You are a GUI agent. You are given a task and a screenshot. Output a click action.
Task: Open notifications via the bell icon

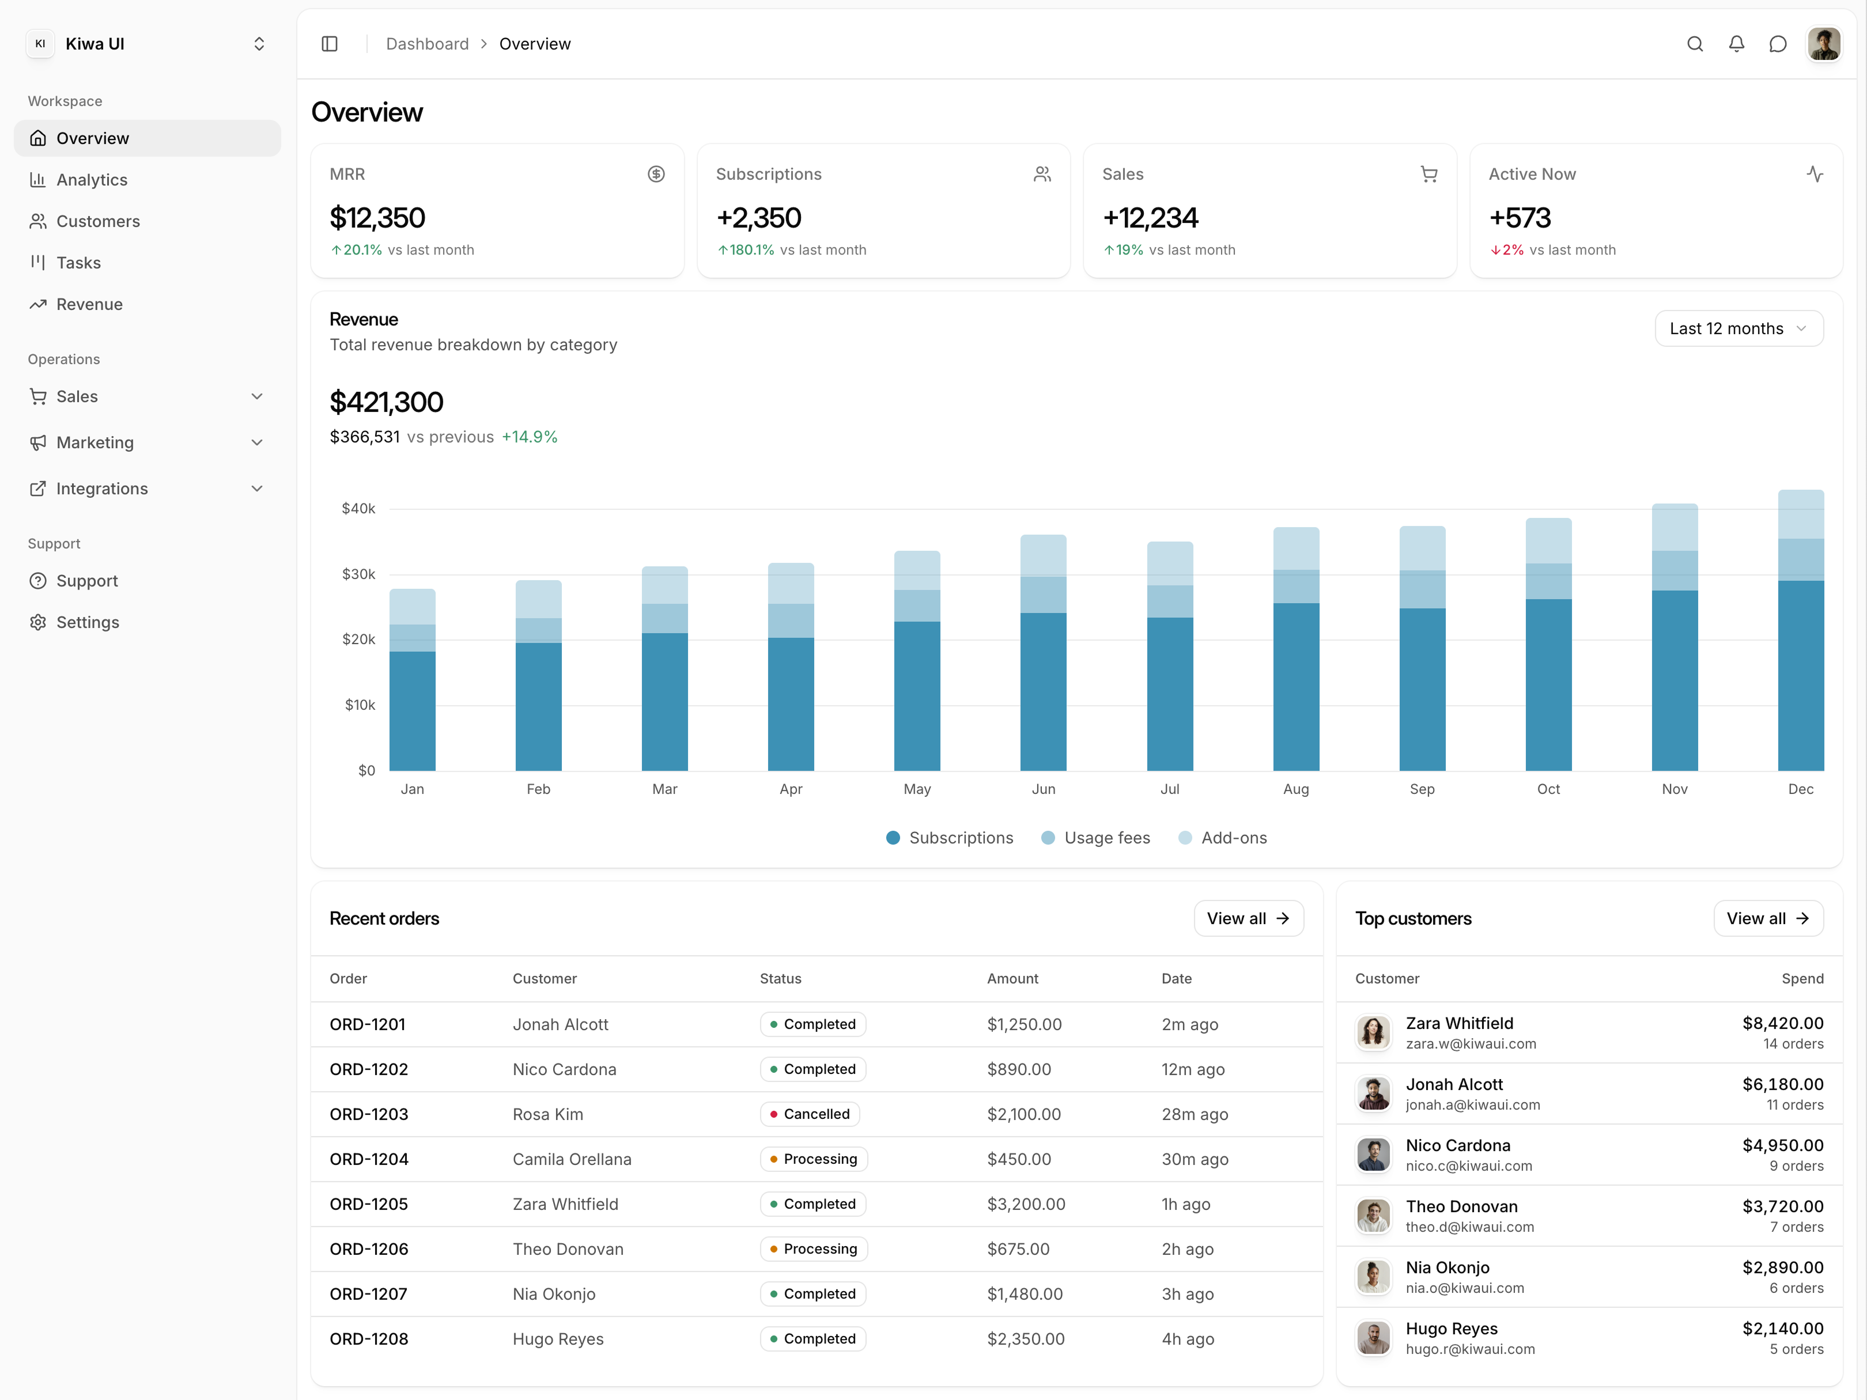pyautogui.click(x=1736, y=44)
